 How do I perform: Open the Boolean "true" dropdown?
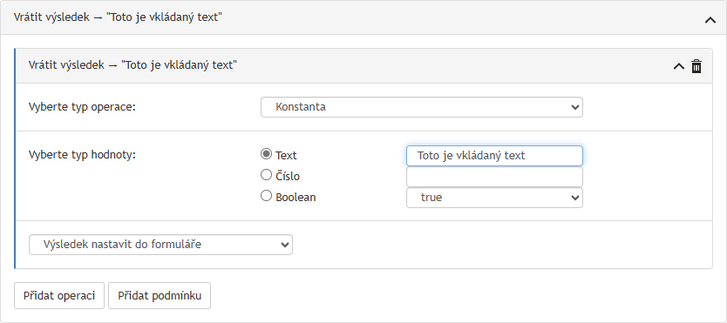pyautogui.click(x=494, y=198)
